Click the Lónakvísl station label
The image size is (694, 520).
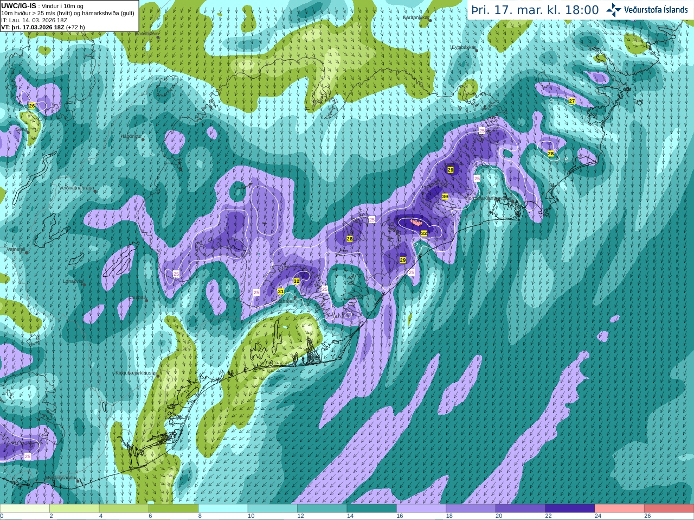pyautogui.click(x=73, y=281)
